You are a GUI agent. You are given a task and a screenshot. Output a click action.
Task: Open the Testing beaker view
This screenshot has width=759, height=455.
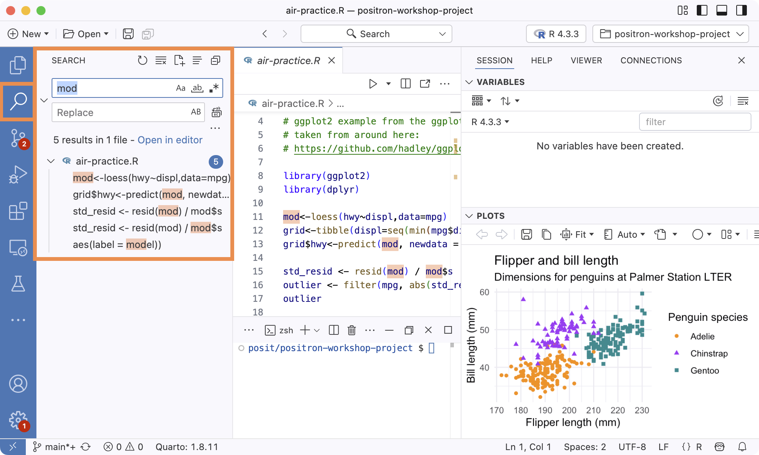18,284
